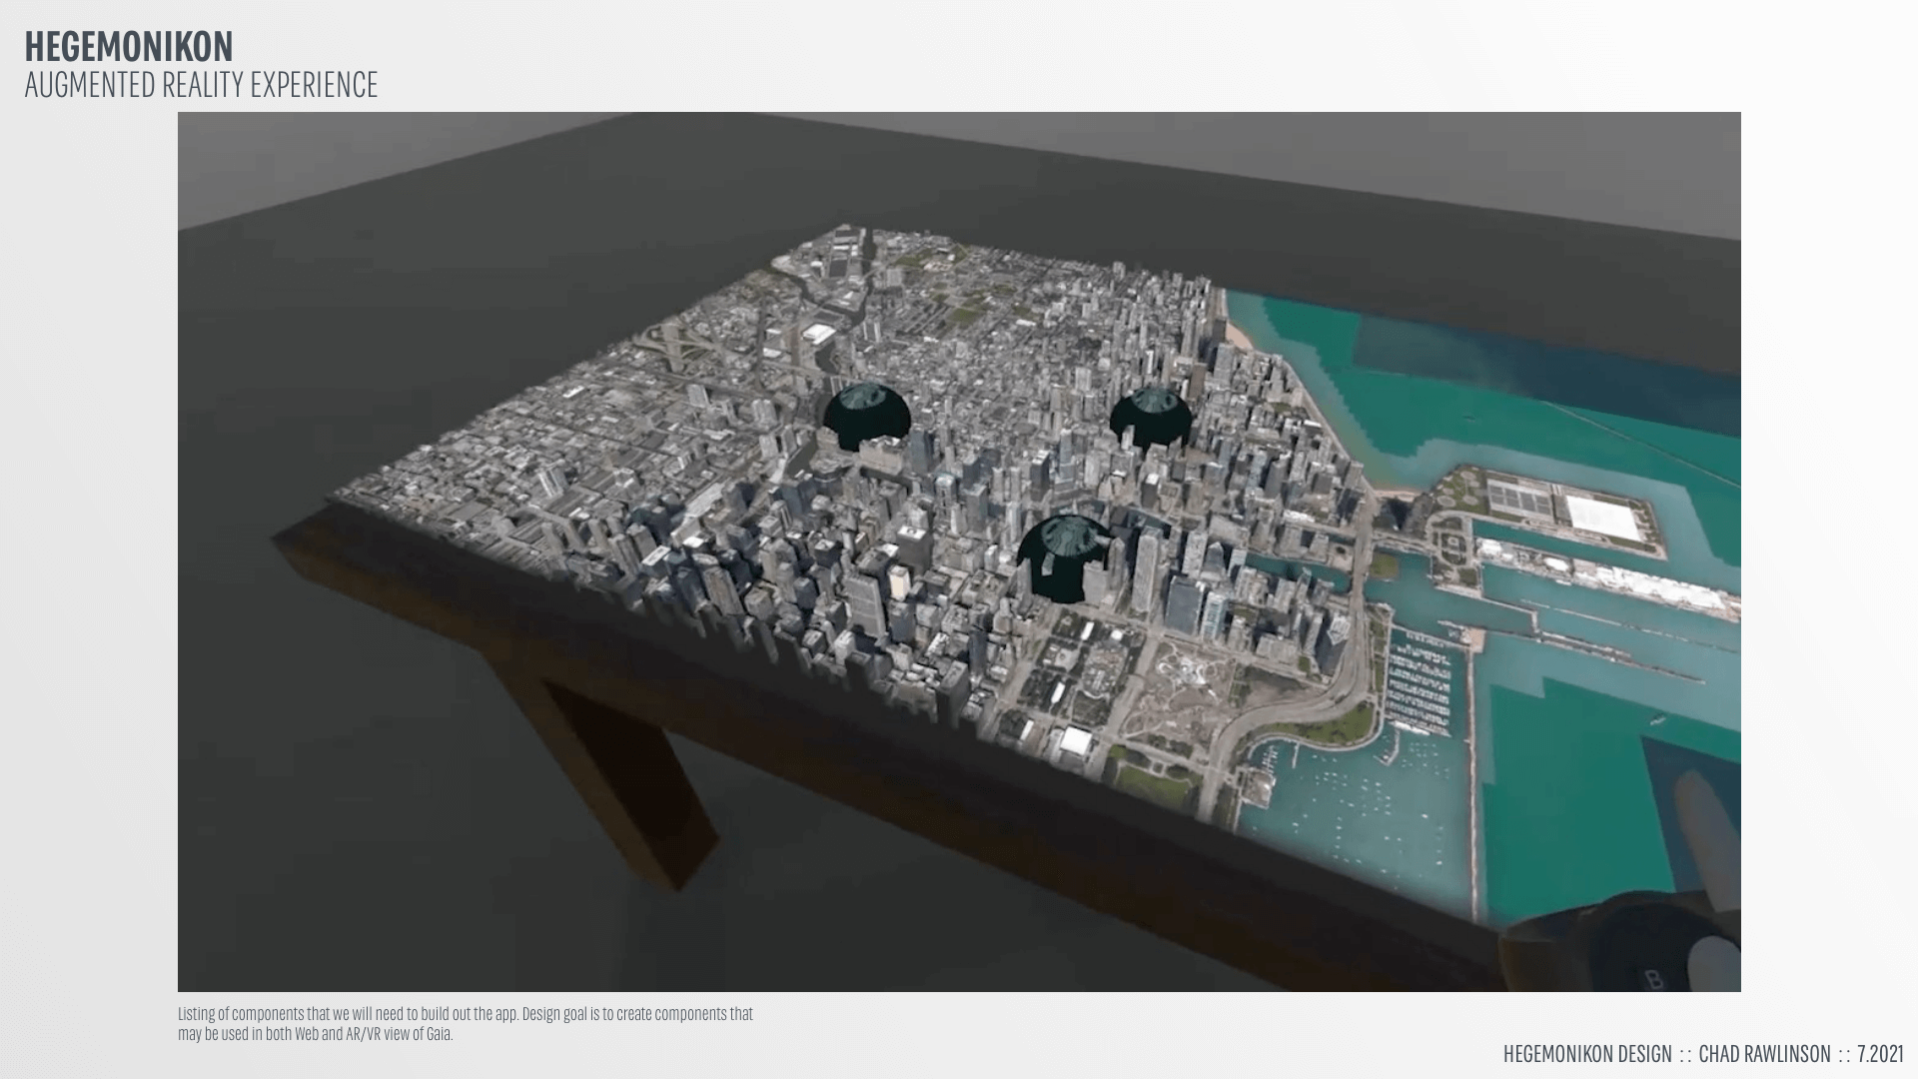Click the Chad Rawlinson name in footer

pyautogui.click(x=1764, y=1054)
